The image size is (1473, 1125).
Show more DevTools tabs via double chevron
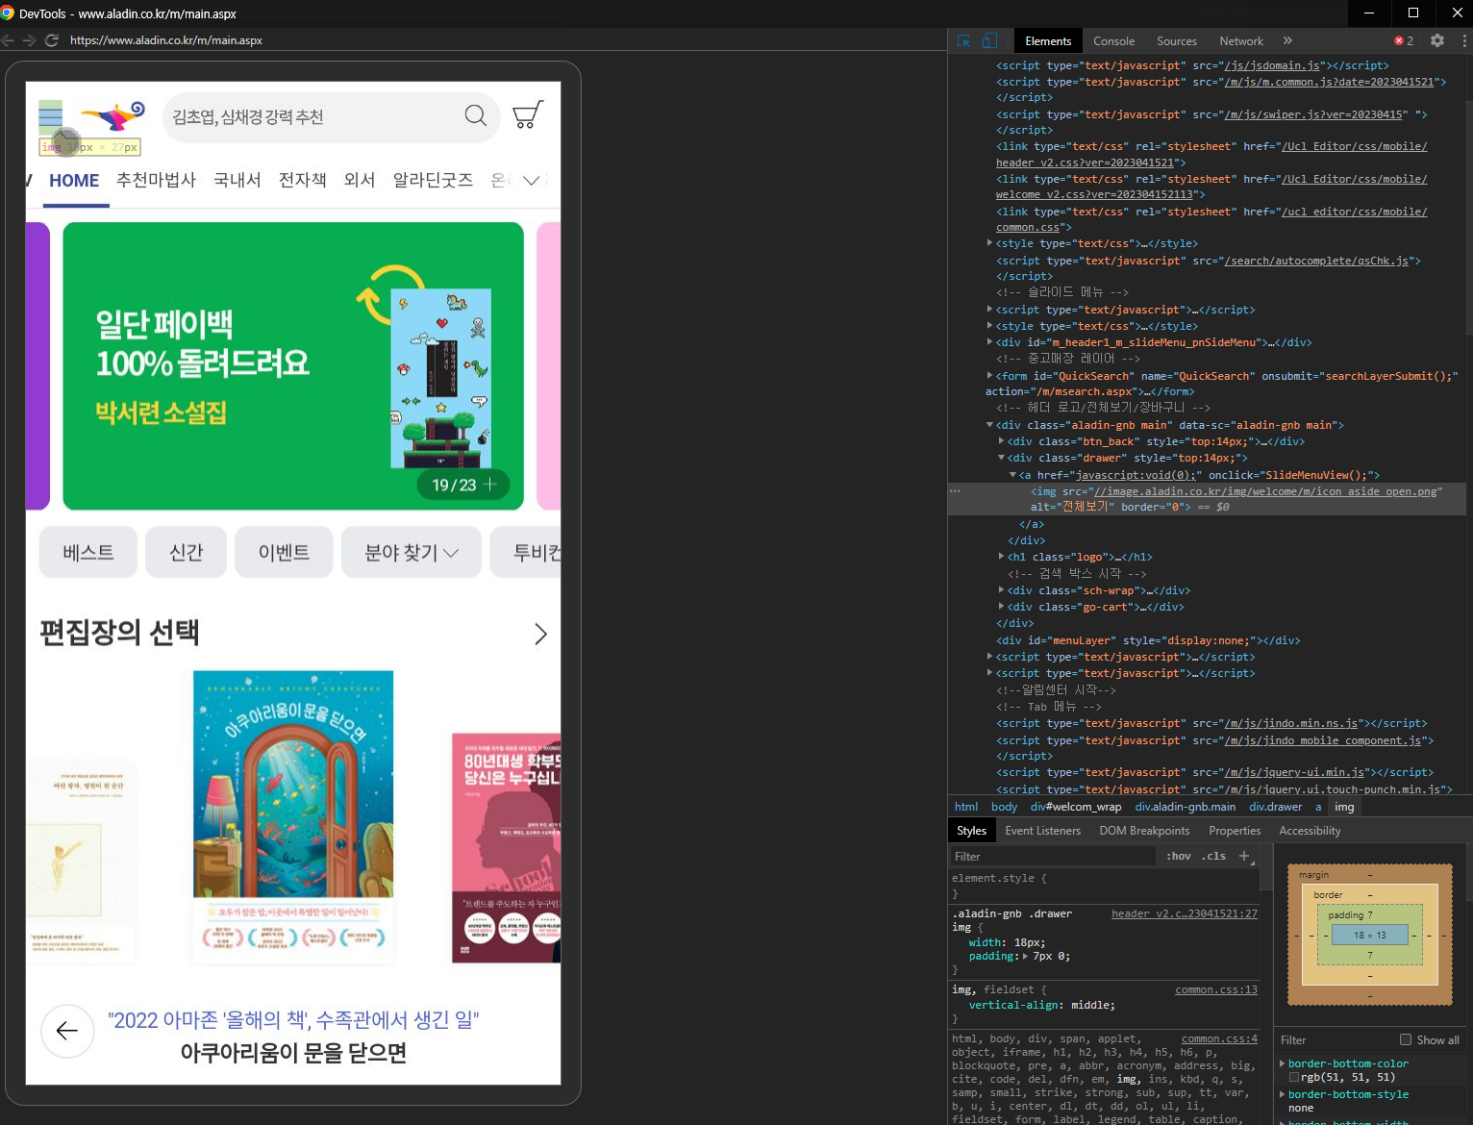pos(1287,40)
